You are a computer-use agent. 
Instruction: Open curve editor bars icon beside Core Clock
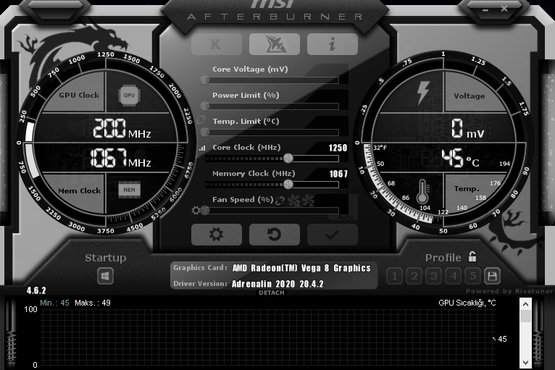click(202, 148)
